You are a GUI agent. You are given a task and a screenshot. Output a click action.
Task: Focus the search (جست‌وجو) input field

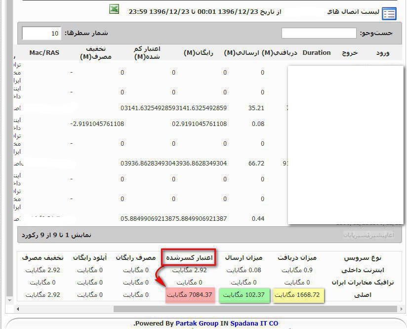click(319, 33)
